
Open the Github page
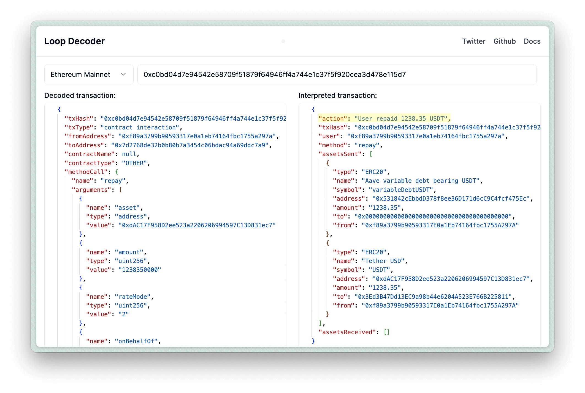(504, 41)
